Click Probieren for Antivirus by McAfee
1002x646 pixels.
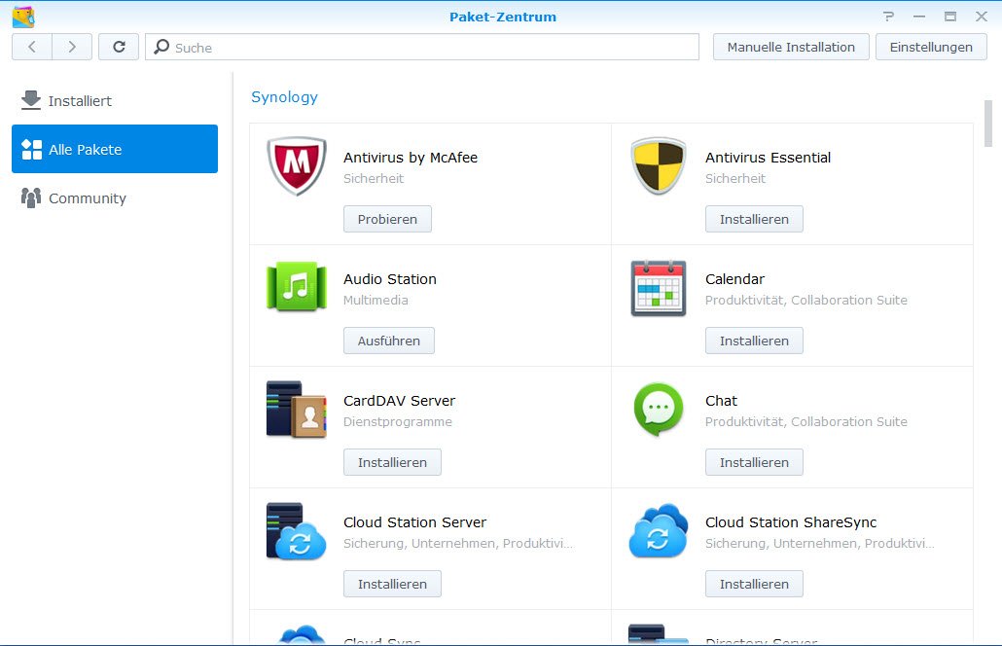pyautogui.click(x=387, y=219)
